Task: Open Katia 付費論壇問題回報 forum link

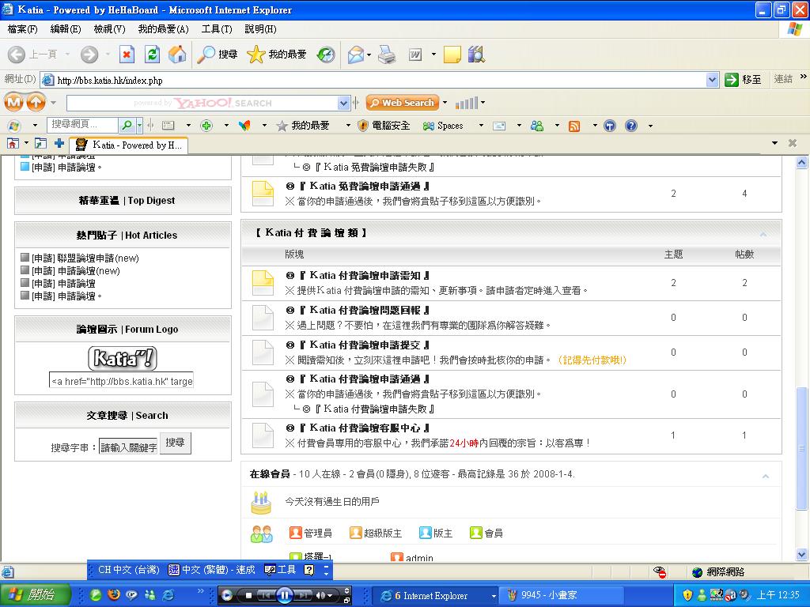Action: click(365, 310)
